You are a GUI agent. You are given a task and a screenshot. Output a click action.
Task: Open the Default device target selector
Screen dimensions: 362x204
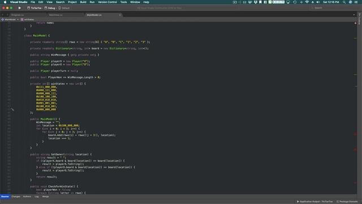pos(64,8)
